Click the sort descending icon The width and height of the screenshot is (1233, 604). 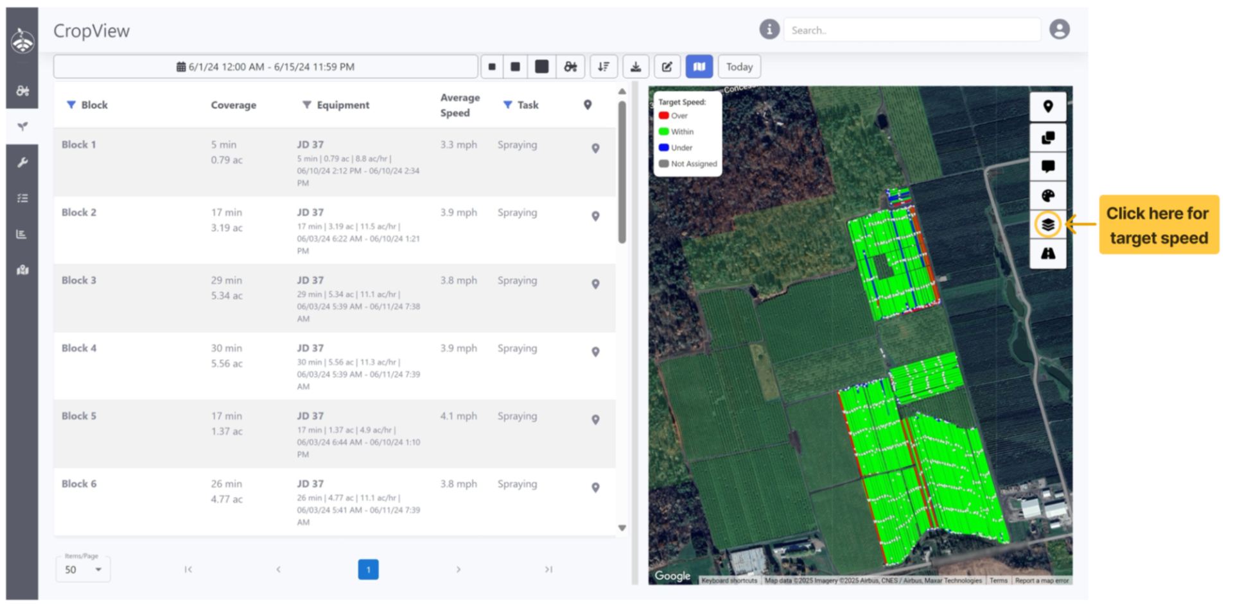coord(604,67)
